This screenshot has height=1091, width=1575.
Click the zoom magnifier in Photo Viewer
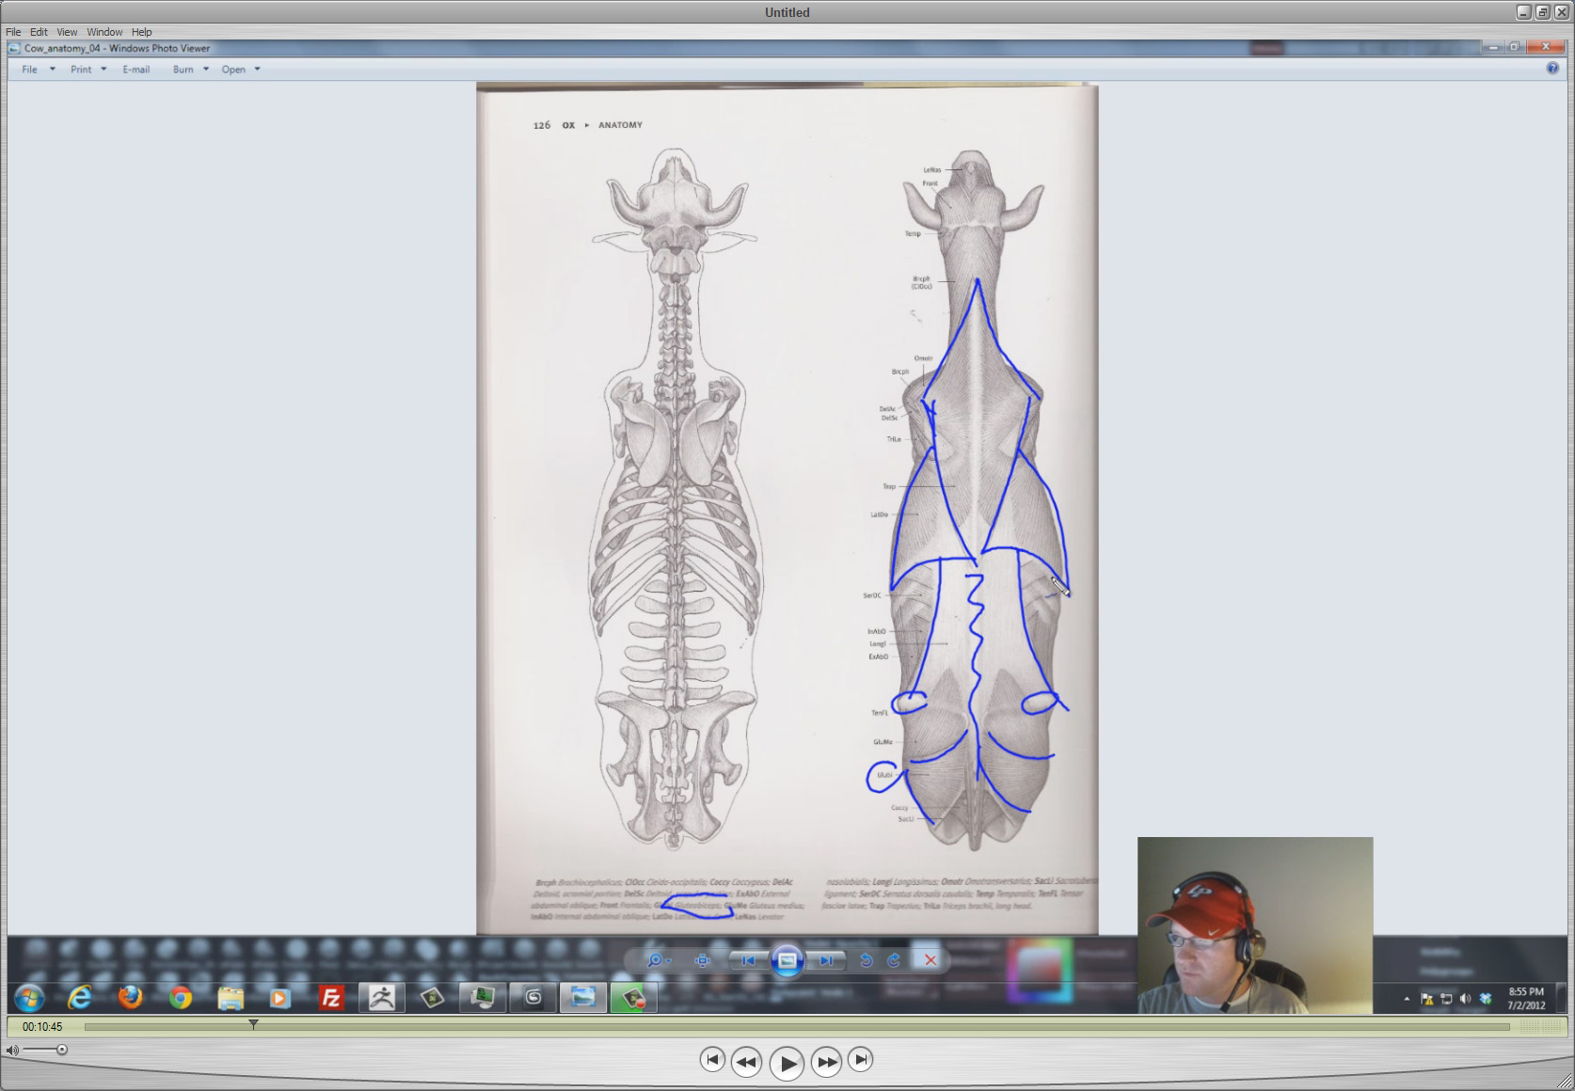tap(658, 960)
